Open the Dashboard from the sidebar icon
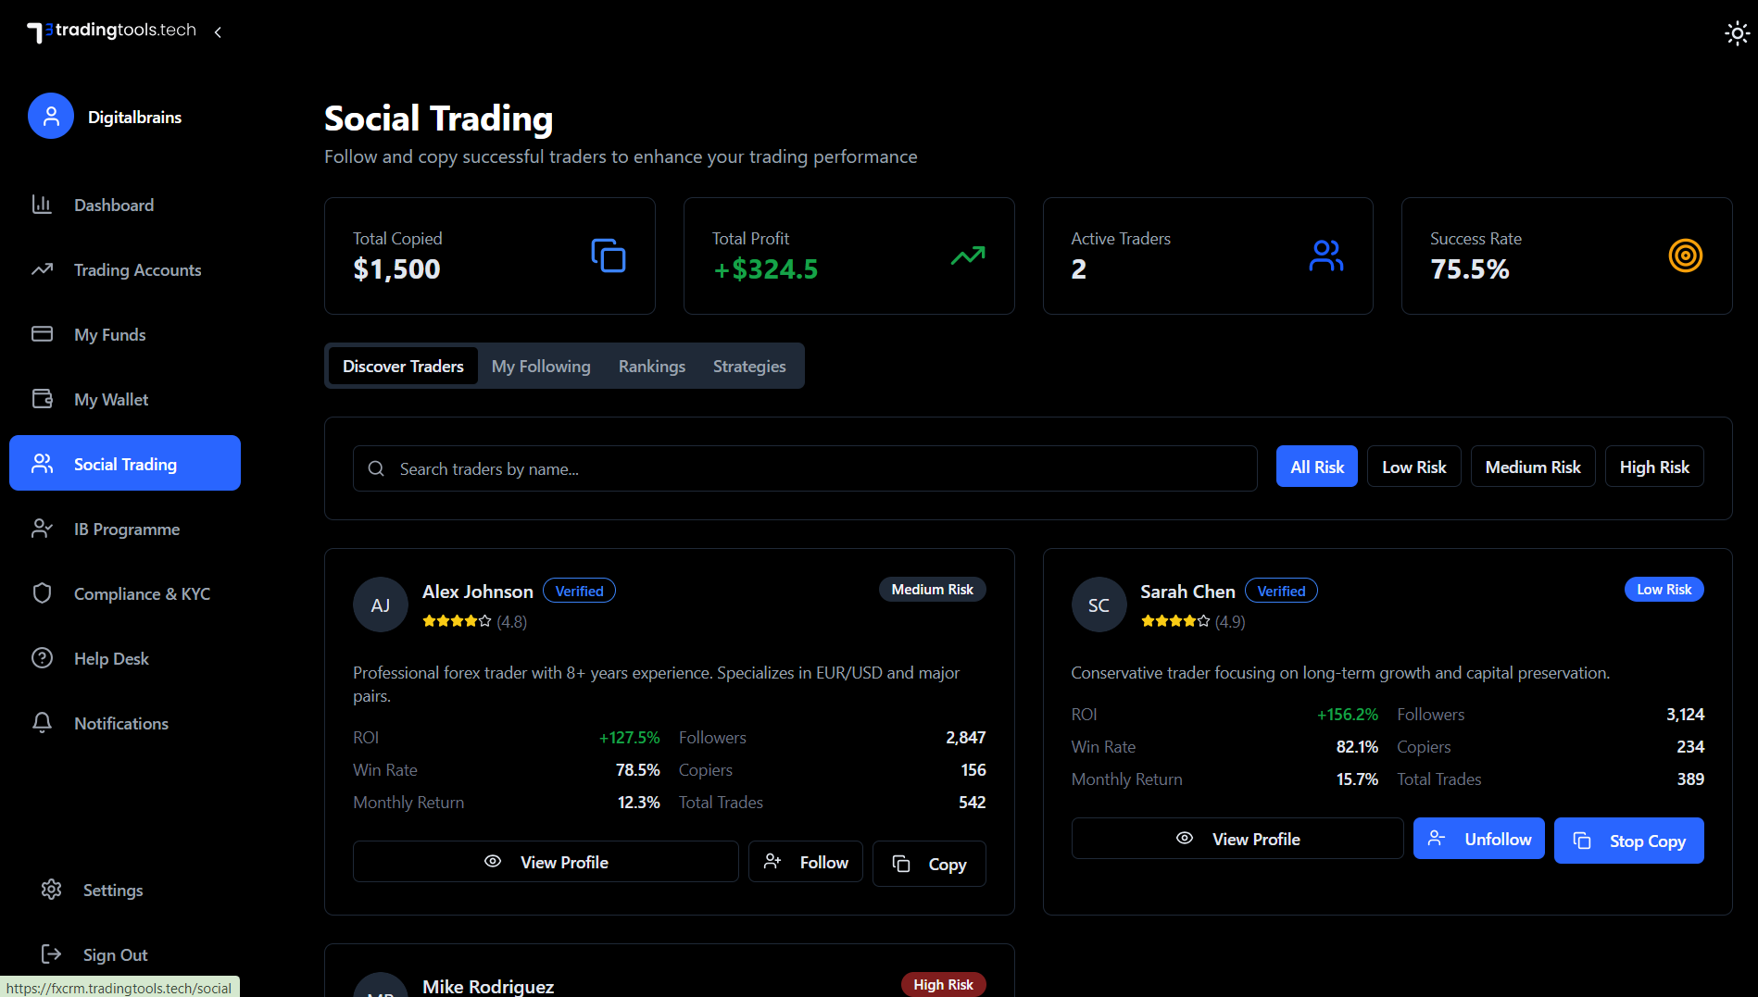 (43, 205)
